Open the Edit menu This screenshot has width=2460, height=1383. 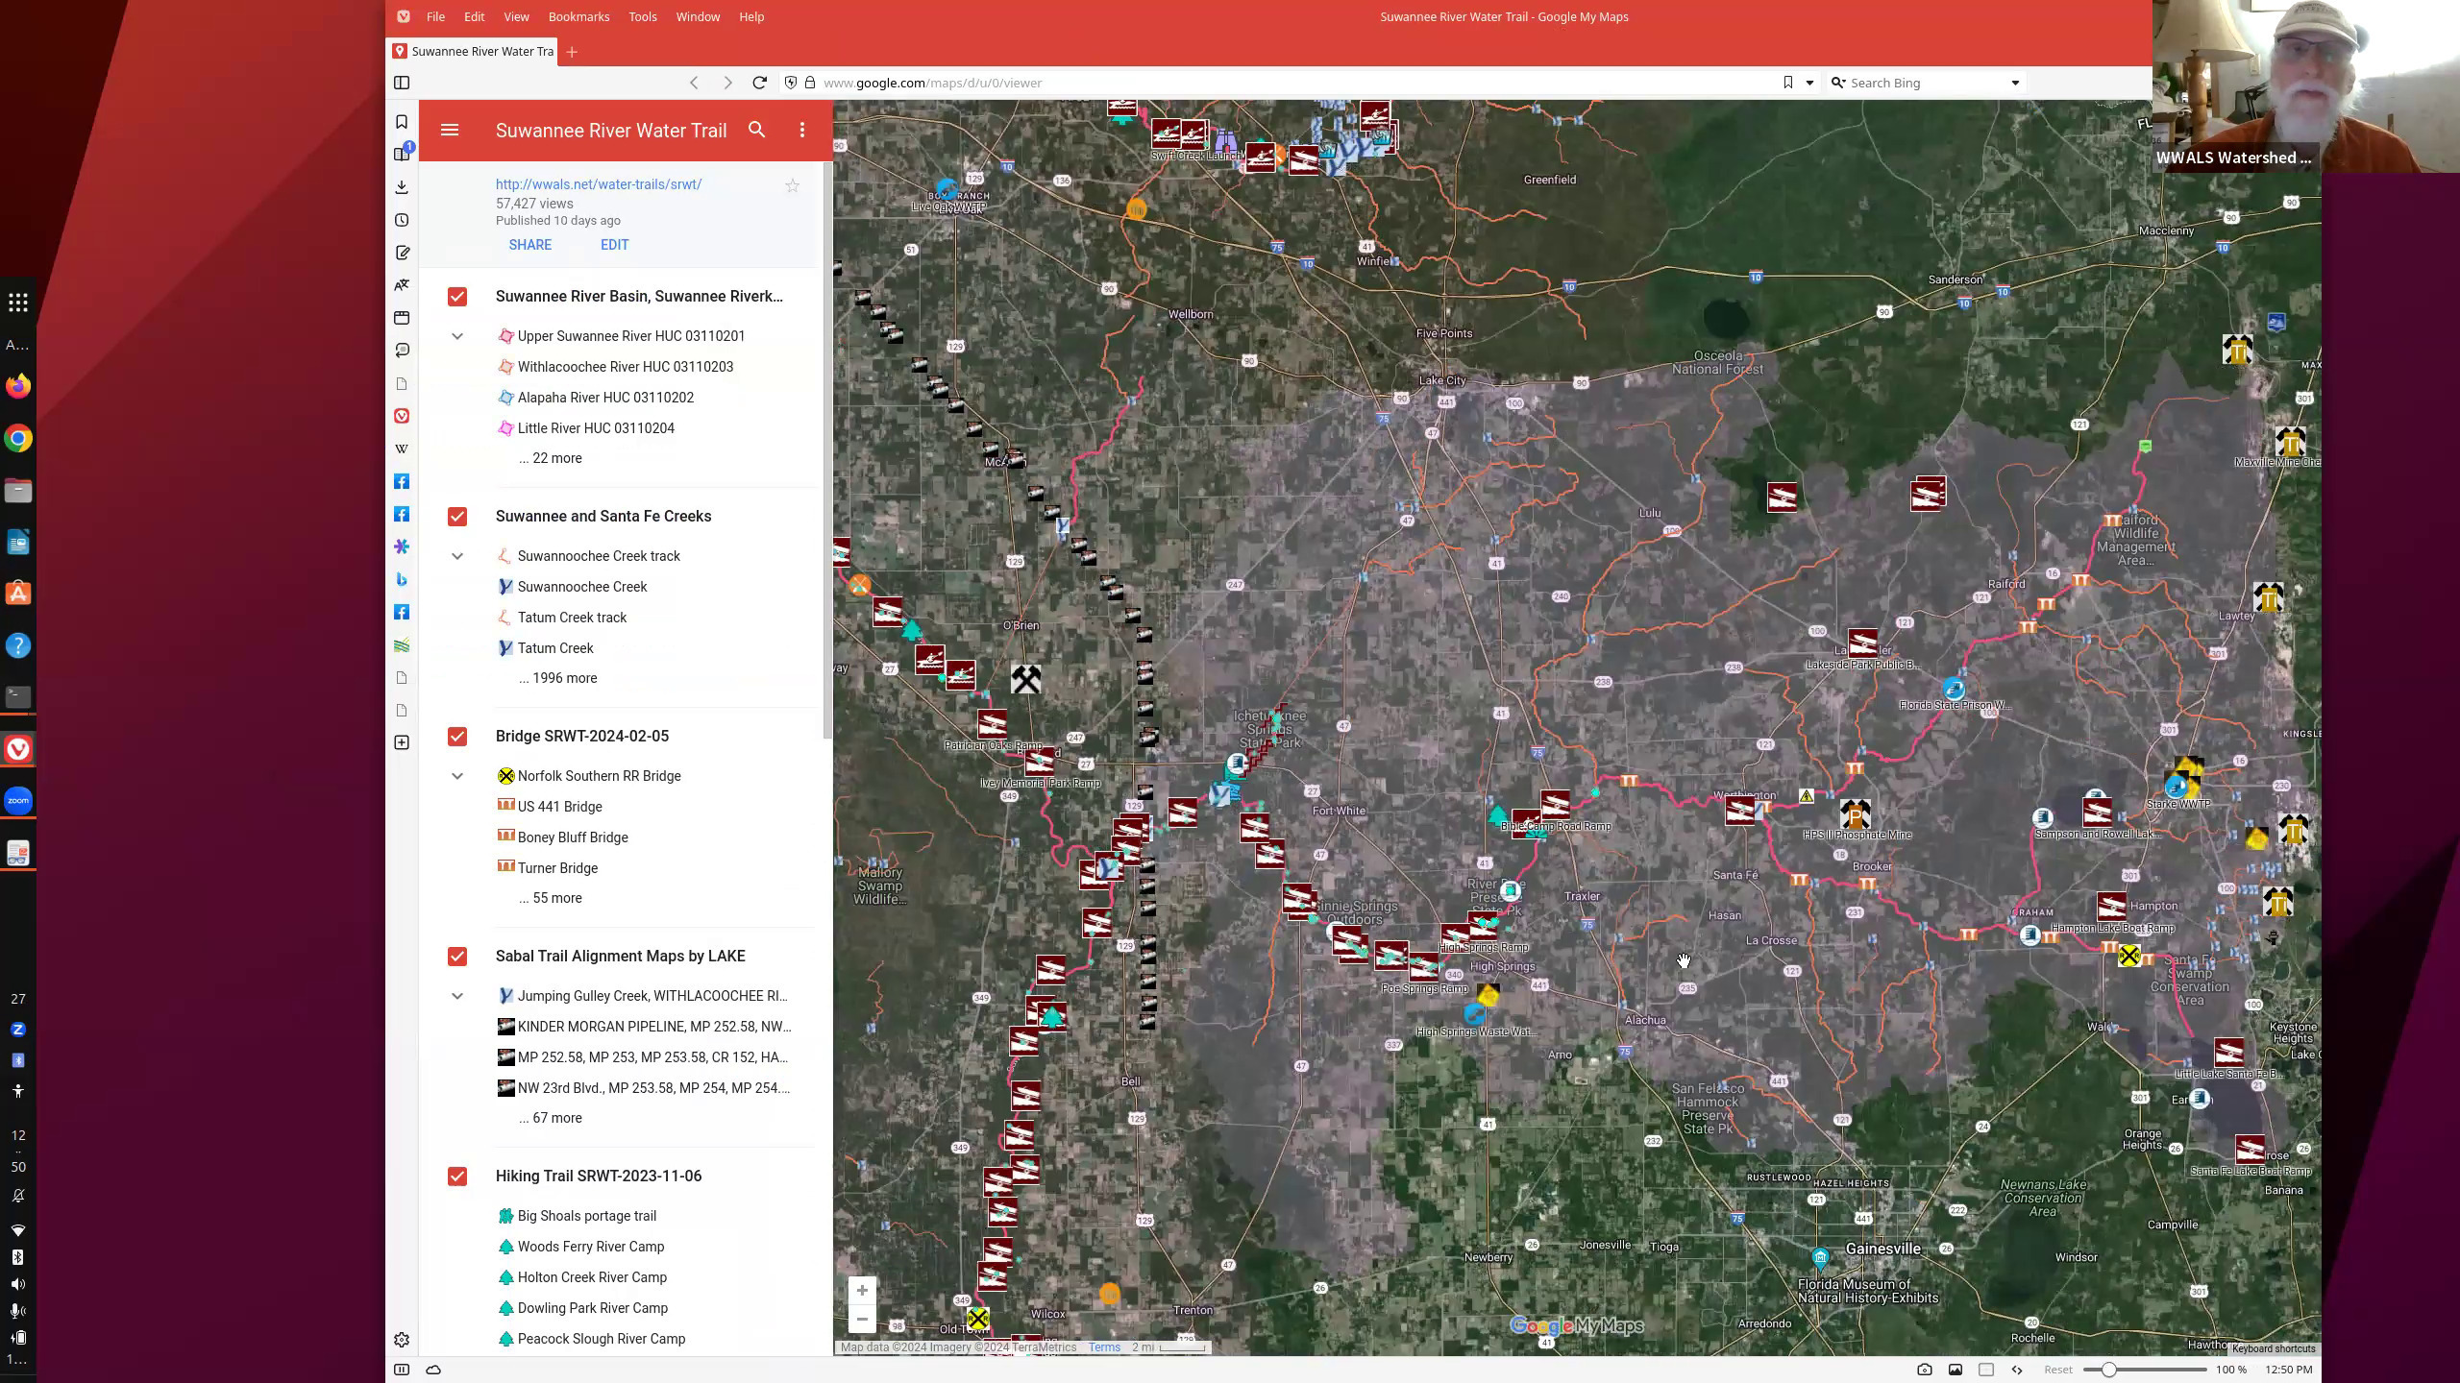pos(474,16)
